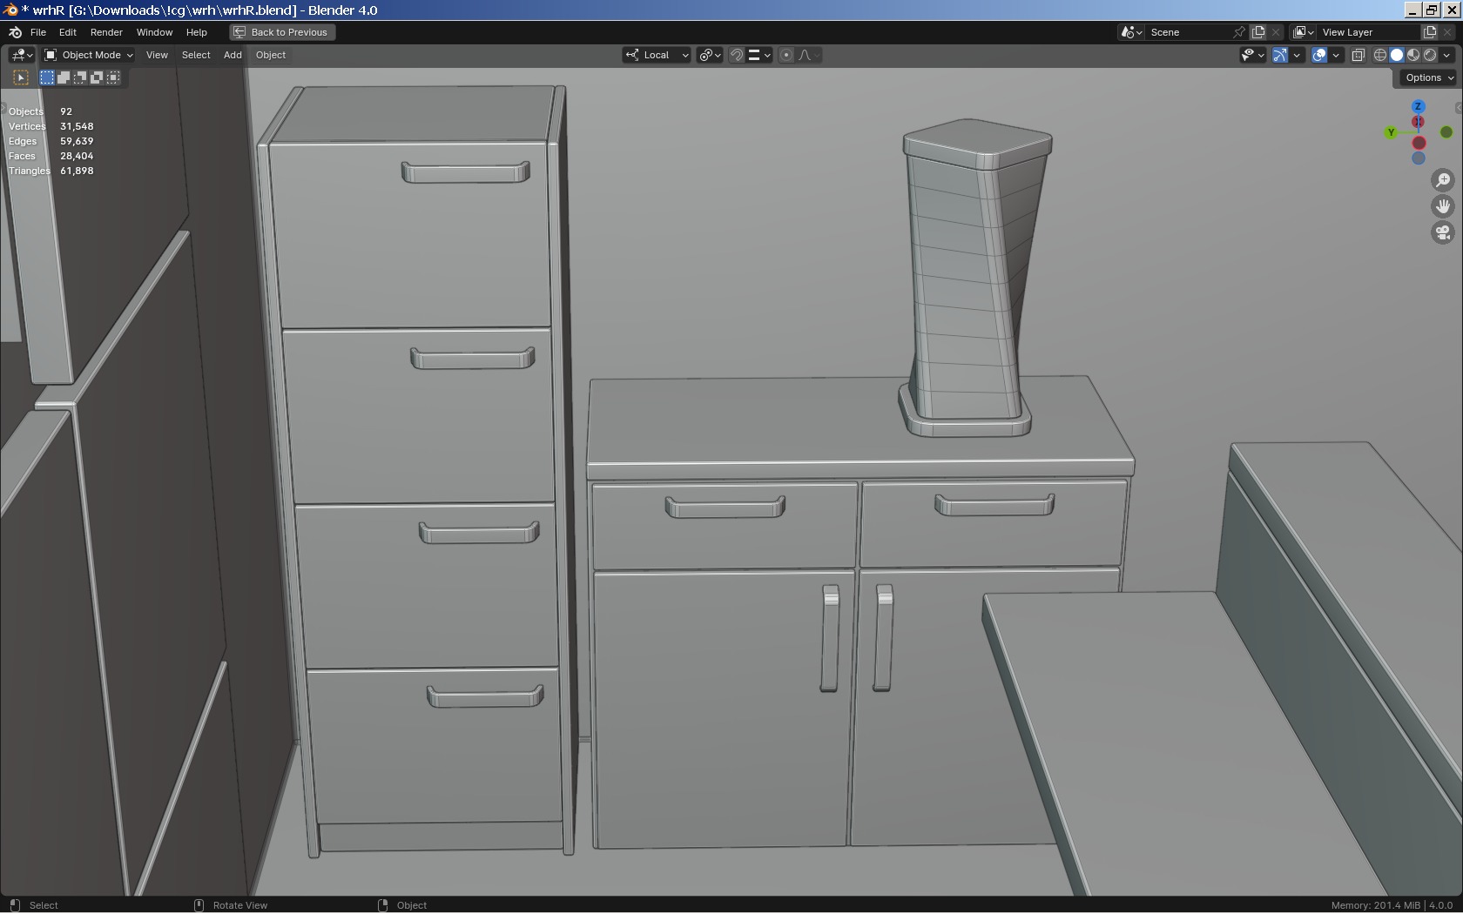The height and width of the screenshot is (914, 1463).
Task: Toggle viewport overlays
Action: [1319, 55]
